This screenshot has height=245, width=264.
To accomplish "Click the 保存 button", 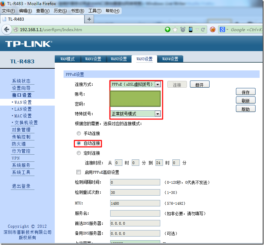I will 246,92.
